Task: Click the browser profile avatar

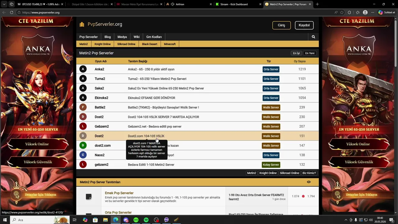Action: click(x=365, y=12)
